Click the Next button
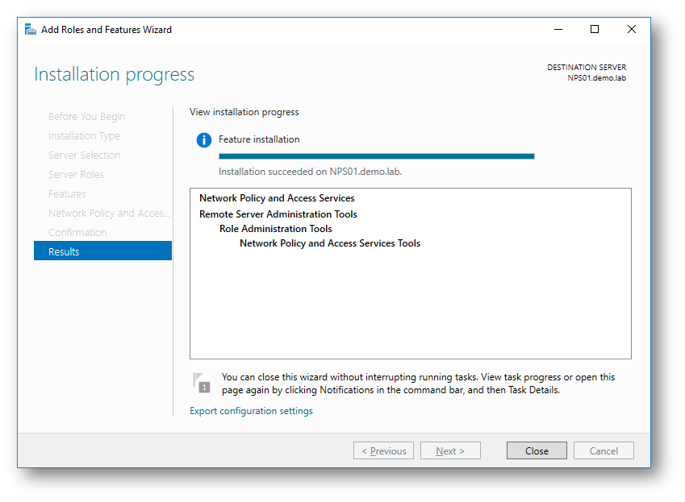This screenshot has height=502, width=685. pos(449,451)
